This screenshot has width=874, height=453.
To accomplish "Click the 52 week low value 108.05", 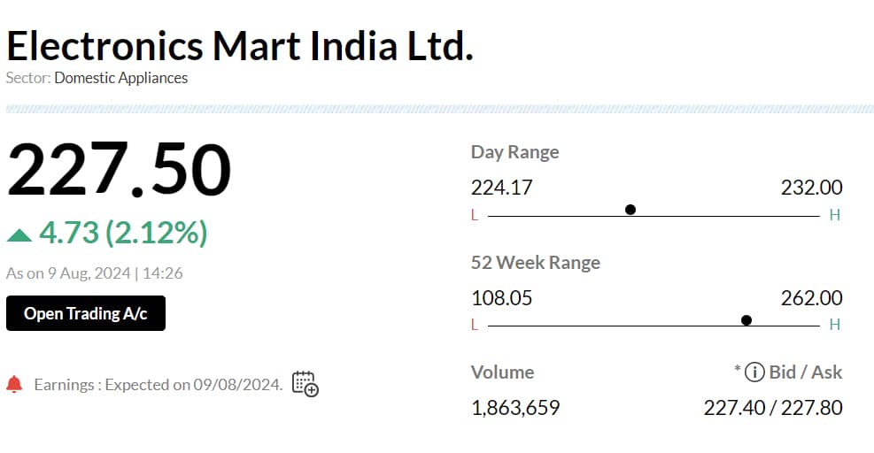I will [x=501, y=298].
